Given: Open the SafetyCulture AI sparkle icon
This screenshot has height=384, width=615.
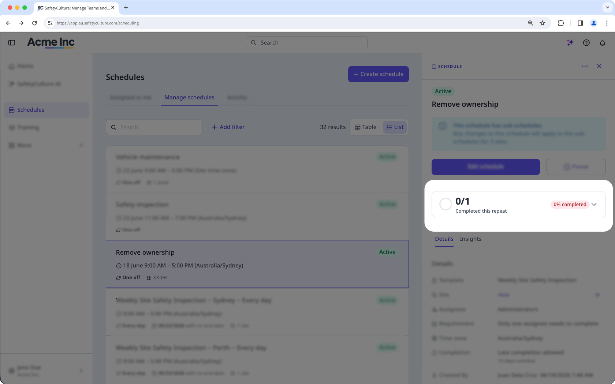Looking at the screenshot, I should pyautogui.click(x=570, y=43).
